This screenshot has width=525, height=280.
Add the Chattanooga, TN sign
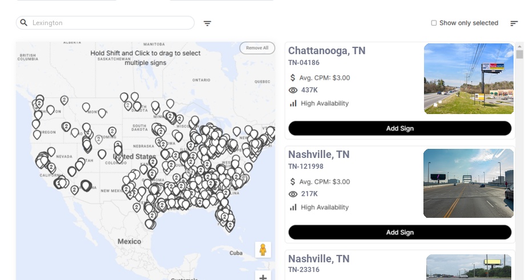399,128
